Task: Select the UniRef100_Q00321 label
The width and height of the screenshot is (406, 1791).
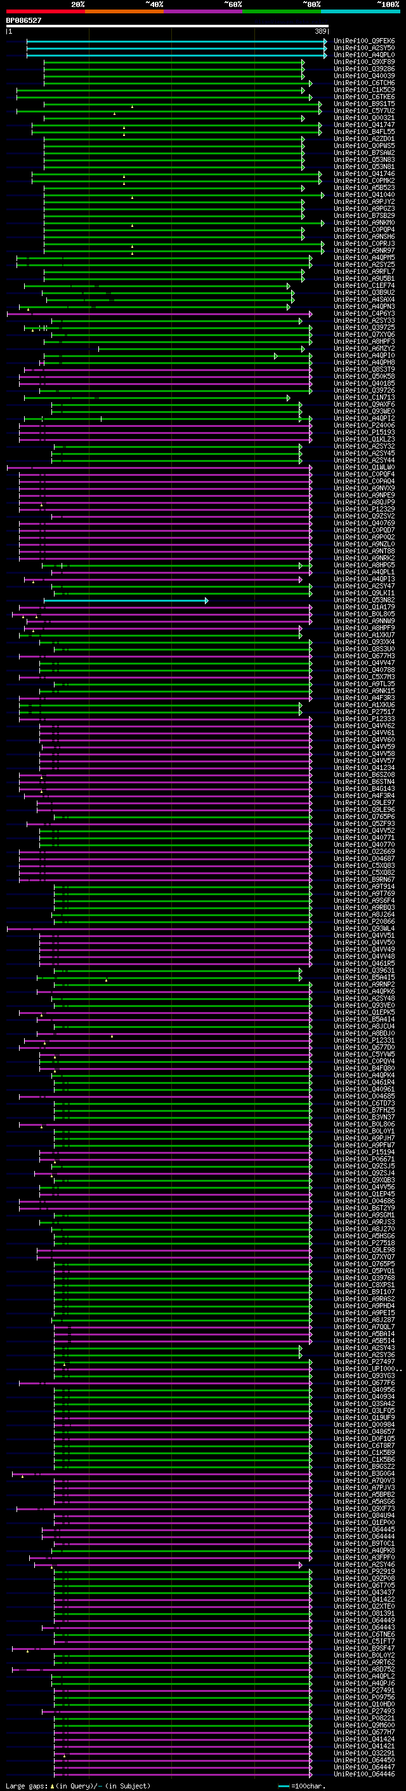Action: 363,118
